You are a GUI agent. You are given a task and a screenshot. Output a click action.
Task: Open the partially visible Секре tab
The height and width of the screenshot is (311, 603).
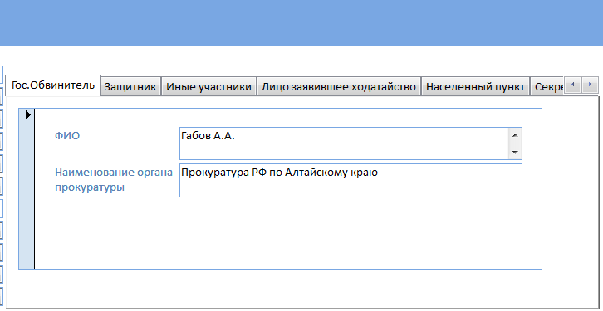tap(547, 87)
